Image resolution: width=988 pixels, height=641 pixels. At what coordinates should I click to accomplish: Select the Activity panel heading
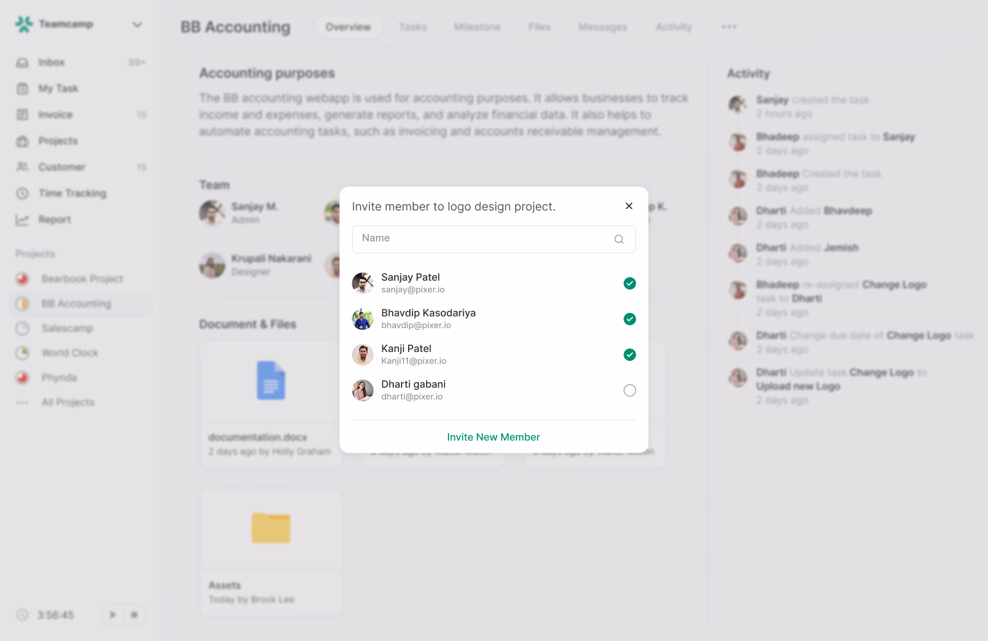click(x=748, y=74)
